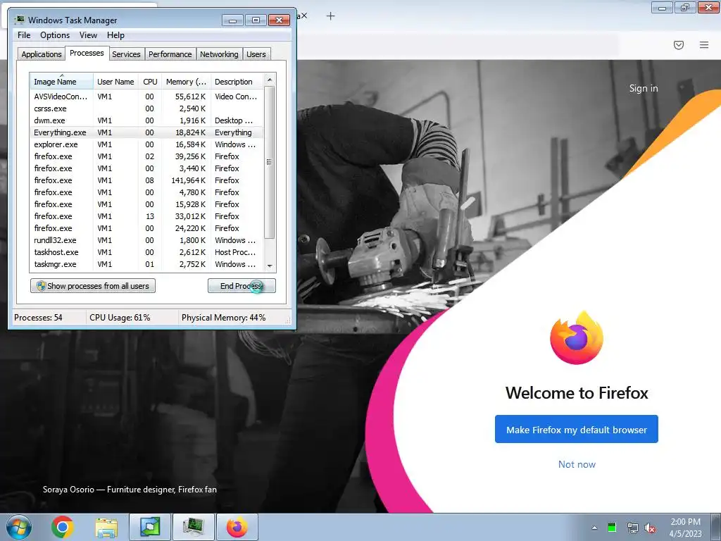Select the AVSVideoCon... process row
721x541 pixels.
pyautogui.click(x=147, y=97)
